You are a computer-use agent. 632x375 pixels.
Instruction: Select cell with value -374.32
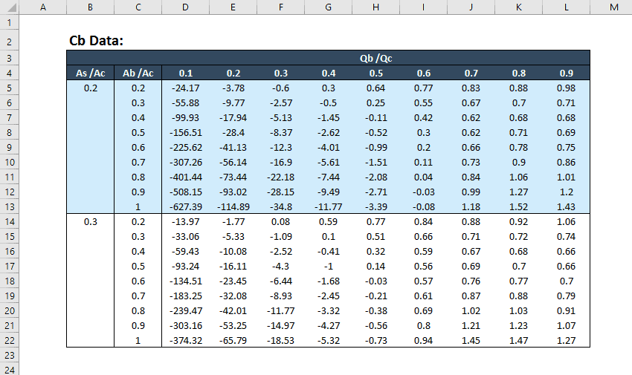pyautogui.click(x=185, y=340)
